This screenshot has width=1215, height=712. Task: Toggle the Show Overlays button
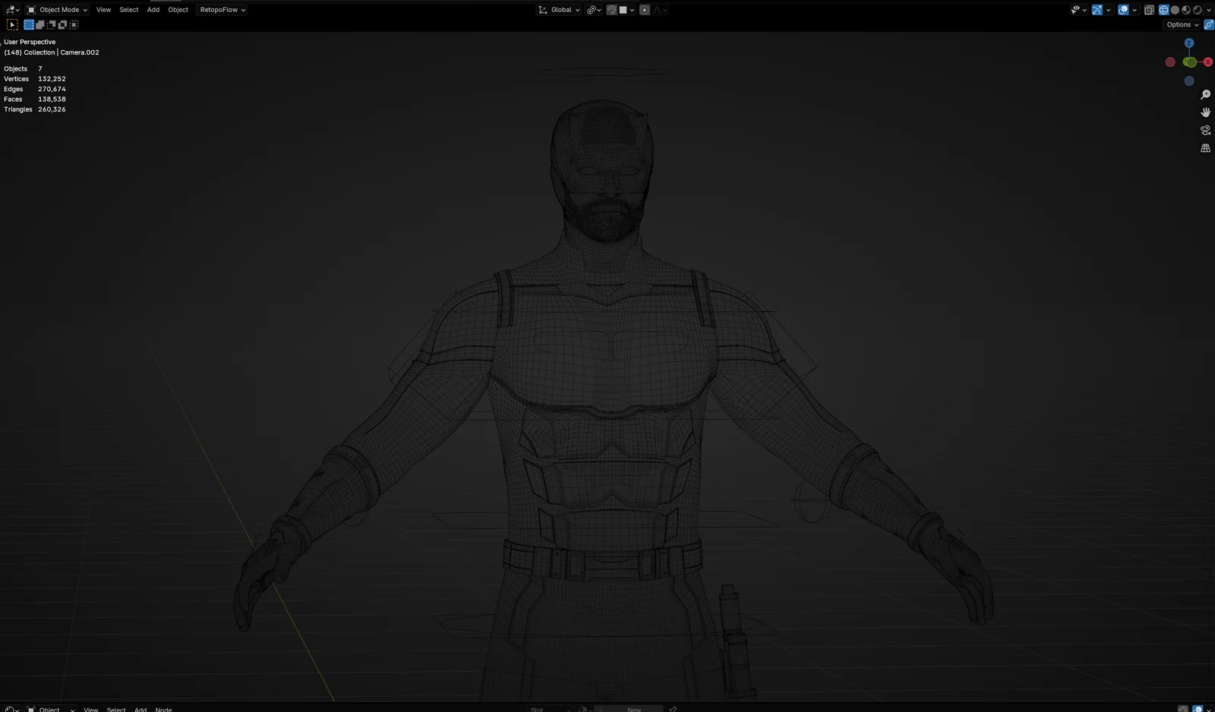(1122, 9)
